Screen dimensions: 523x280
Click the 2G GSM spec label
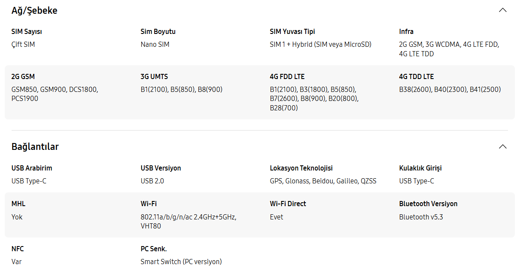[23, 77]
